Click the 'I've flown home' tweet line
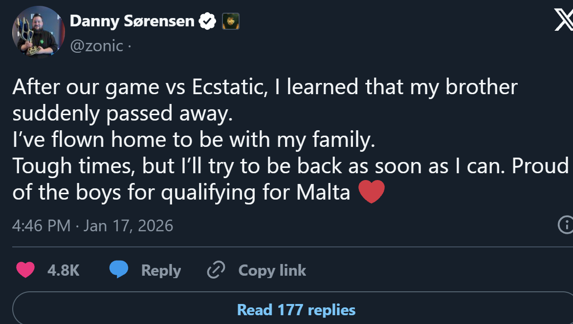Image resolution: width=573 pixels, height=324 pixels. coord(194,140)
